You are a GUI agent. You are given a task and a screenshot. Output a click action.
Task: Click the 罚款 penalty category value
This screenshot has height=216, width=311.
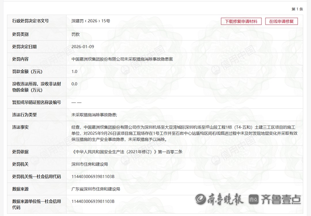click(75, 34)
